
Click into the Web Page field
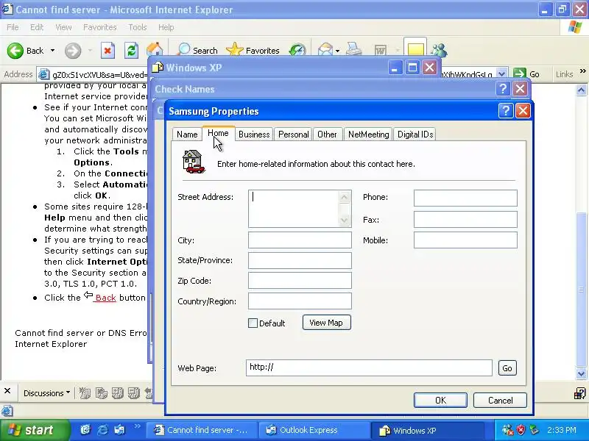369,367
